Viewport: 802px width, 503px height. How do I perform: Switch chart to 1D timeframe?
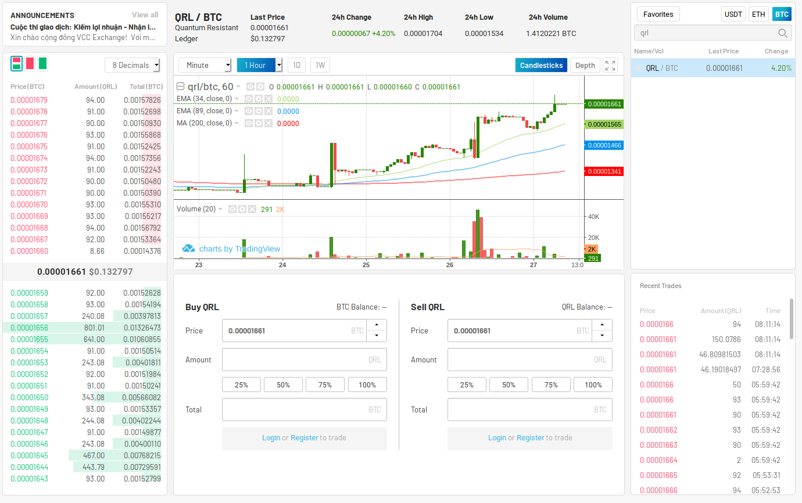(296, 65)
